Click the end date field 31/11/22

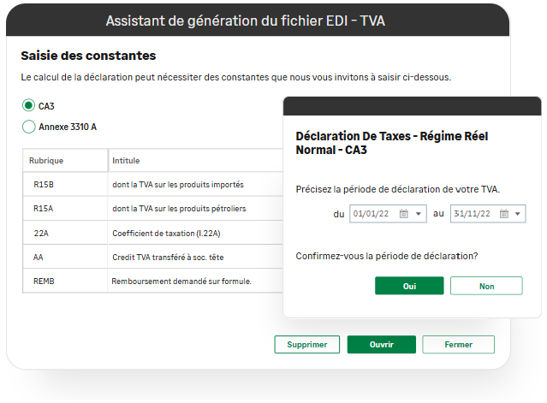(473, 214)
